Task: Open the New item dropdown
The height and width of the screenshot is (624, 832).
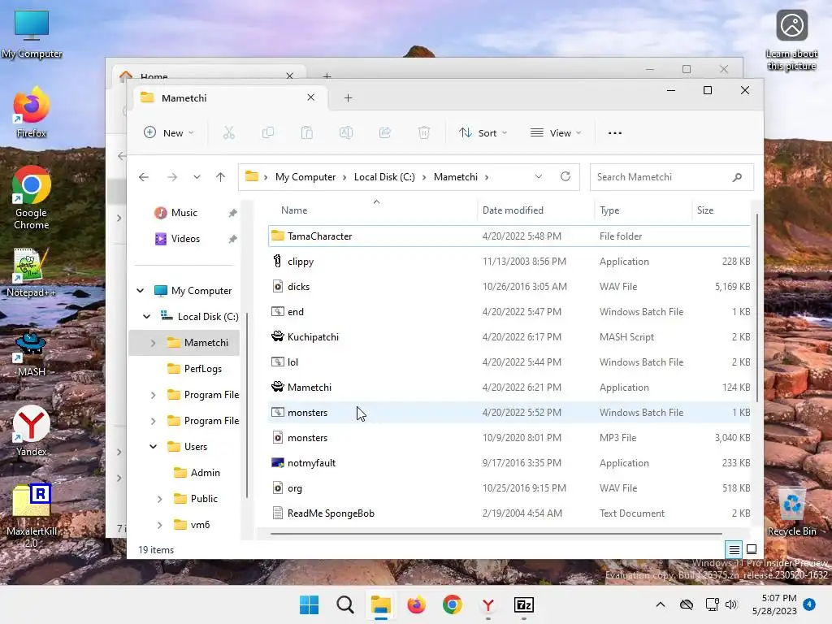Action: [169, 132]
